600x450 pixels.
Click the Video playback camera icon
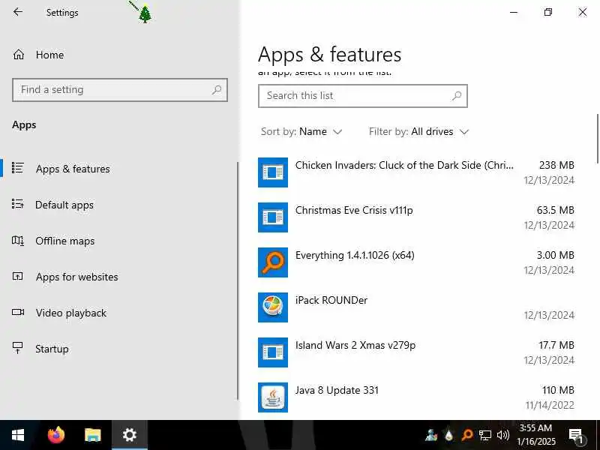pyautogui.click(x=18, y=312)
